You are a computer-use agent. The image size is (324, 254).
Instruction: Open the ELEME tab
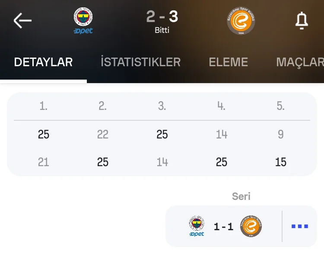coord(228,62)
